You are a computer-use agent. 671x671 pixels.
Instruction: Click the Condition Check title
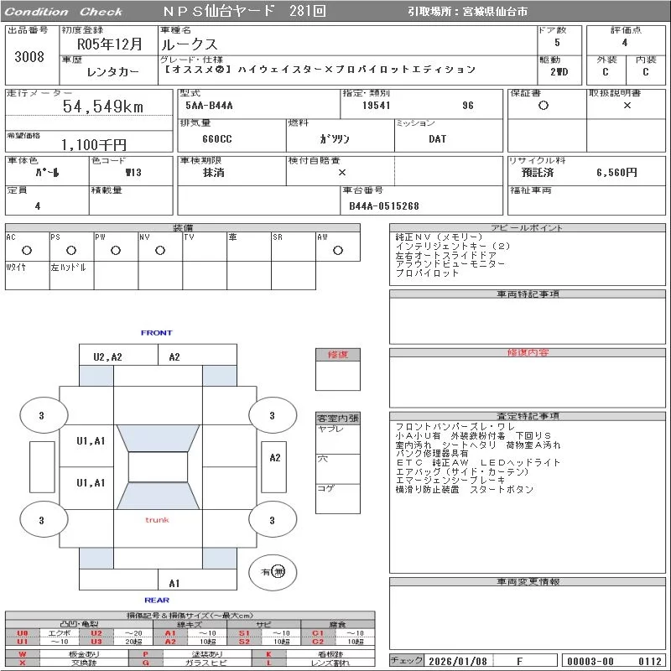coord(64,12)
